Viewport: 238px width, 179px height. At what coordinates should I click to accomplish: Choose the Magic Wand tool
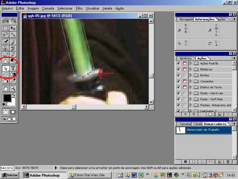(x=13, y=35)
